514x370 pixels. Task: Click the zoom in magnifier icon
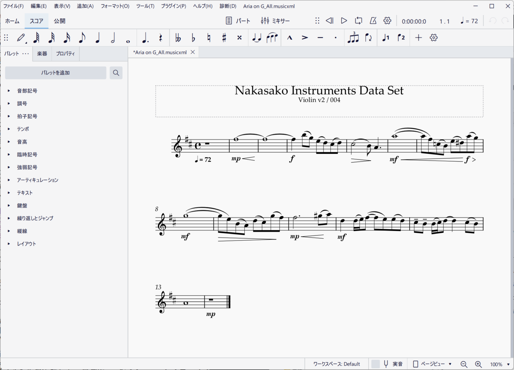click(478, 364)
